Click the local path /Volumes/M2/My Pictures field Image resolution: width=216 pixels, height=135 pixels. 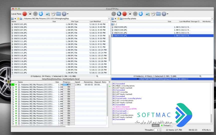(x=65, y=18)
